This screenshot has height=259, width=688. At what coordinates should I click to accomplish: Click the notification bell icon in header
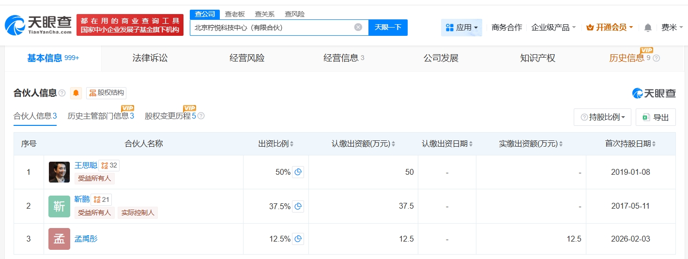(648, 28)
